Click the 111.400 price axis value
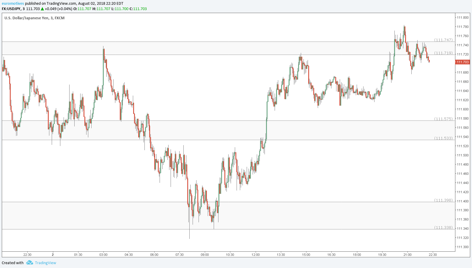Viewport: 472px width, 268px height. pos(462,201)
